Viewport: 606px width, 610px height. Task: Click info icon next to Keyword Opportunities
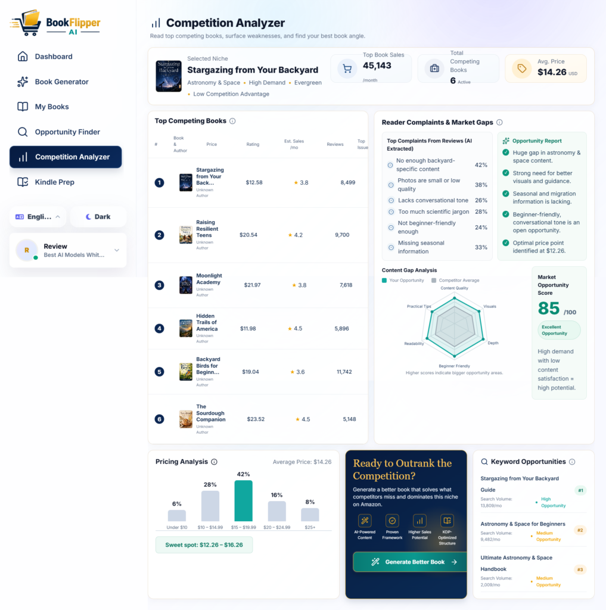pos(572,462)
